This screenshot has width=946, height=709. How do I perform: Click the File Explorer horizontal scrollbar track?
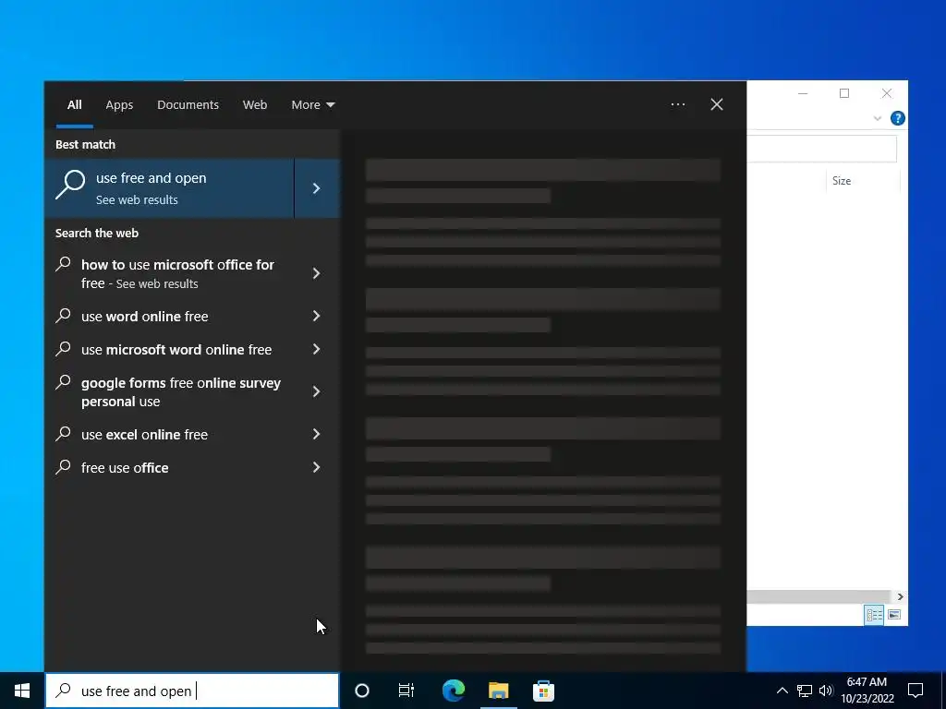[819, 596]
